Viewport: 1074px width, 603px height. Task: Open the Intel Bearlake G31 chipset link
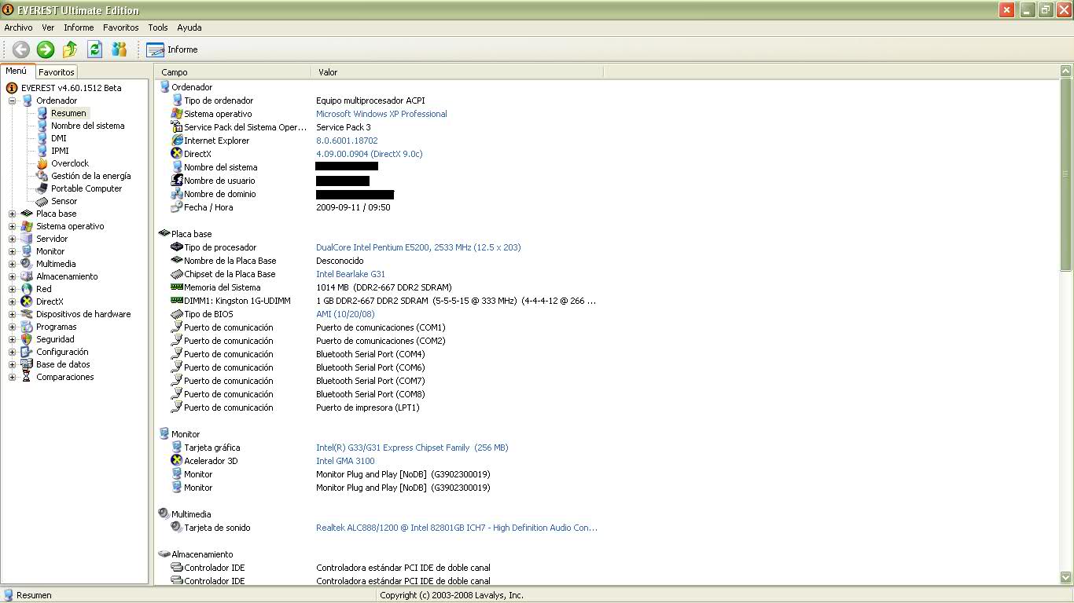pos(351,274)
